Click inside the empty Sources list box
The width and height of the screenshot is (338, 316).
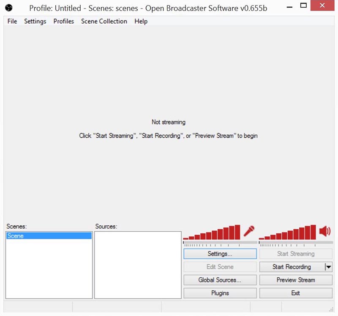138,265
